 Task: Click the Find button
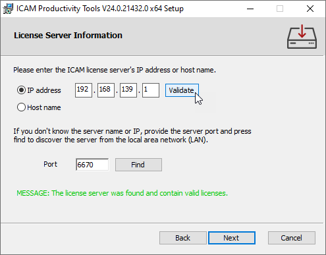coord(138,165)
